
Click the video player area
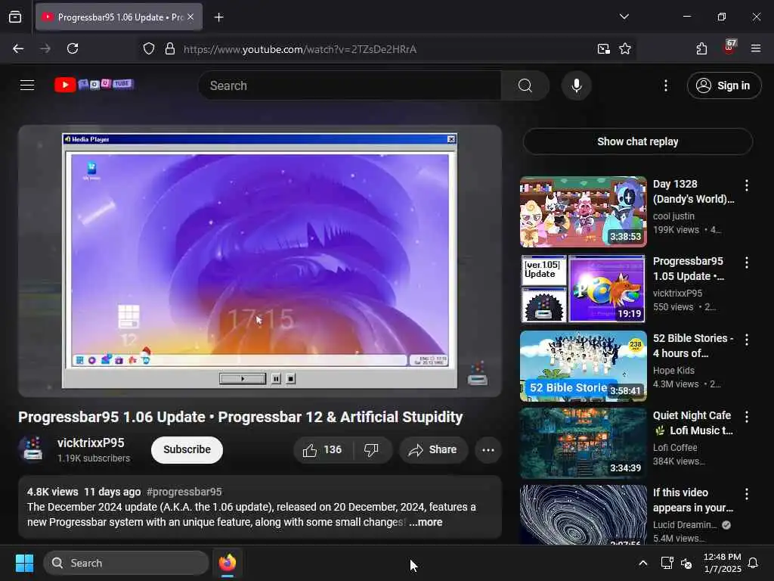(x=260, y=261)
